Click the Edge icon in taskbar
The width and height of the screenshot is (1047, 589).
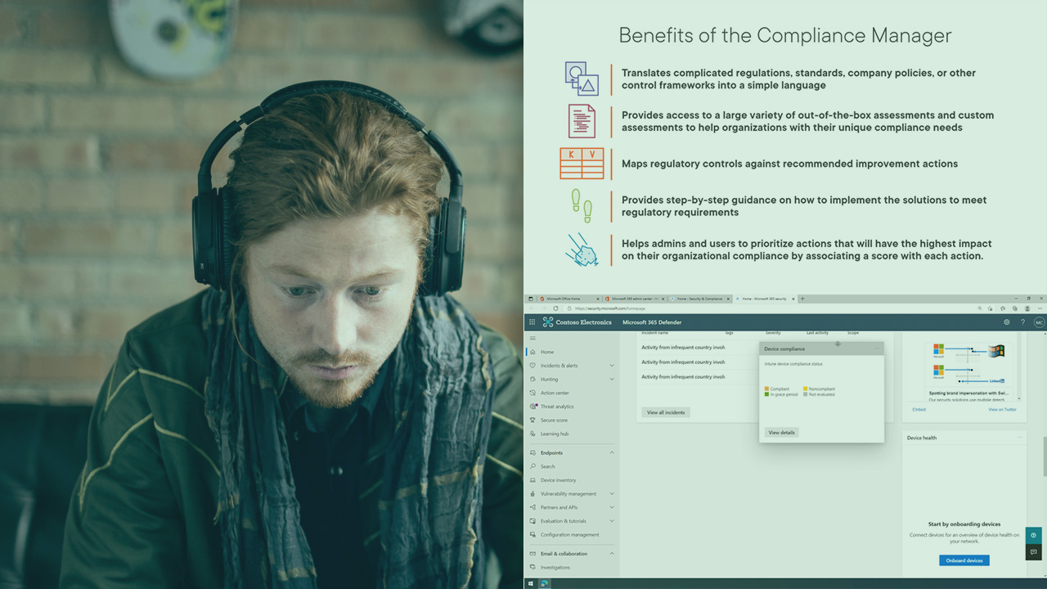[x=544, y=583]
